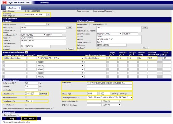Click the Afhaaldatum field 20151207
The width and height of the screenshot is (173, 124).
32,94
